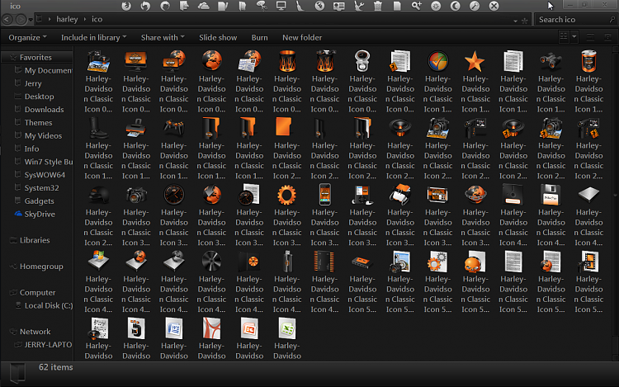Open the Organize dropdown menu
The image size is (619, 387).
(27, 37)
